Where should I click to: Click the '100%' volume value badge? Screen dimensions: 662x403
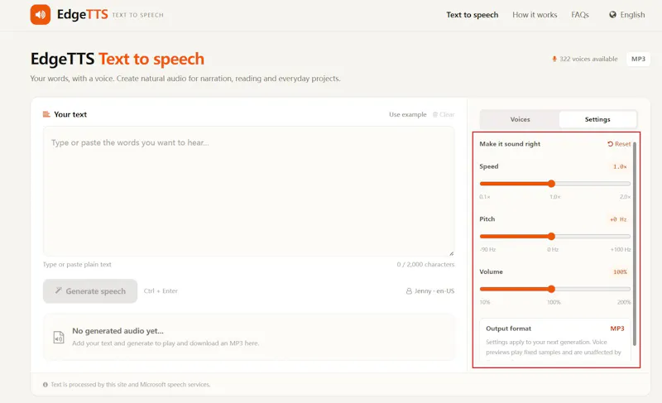coord(620,272)
